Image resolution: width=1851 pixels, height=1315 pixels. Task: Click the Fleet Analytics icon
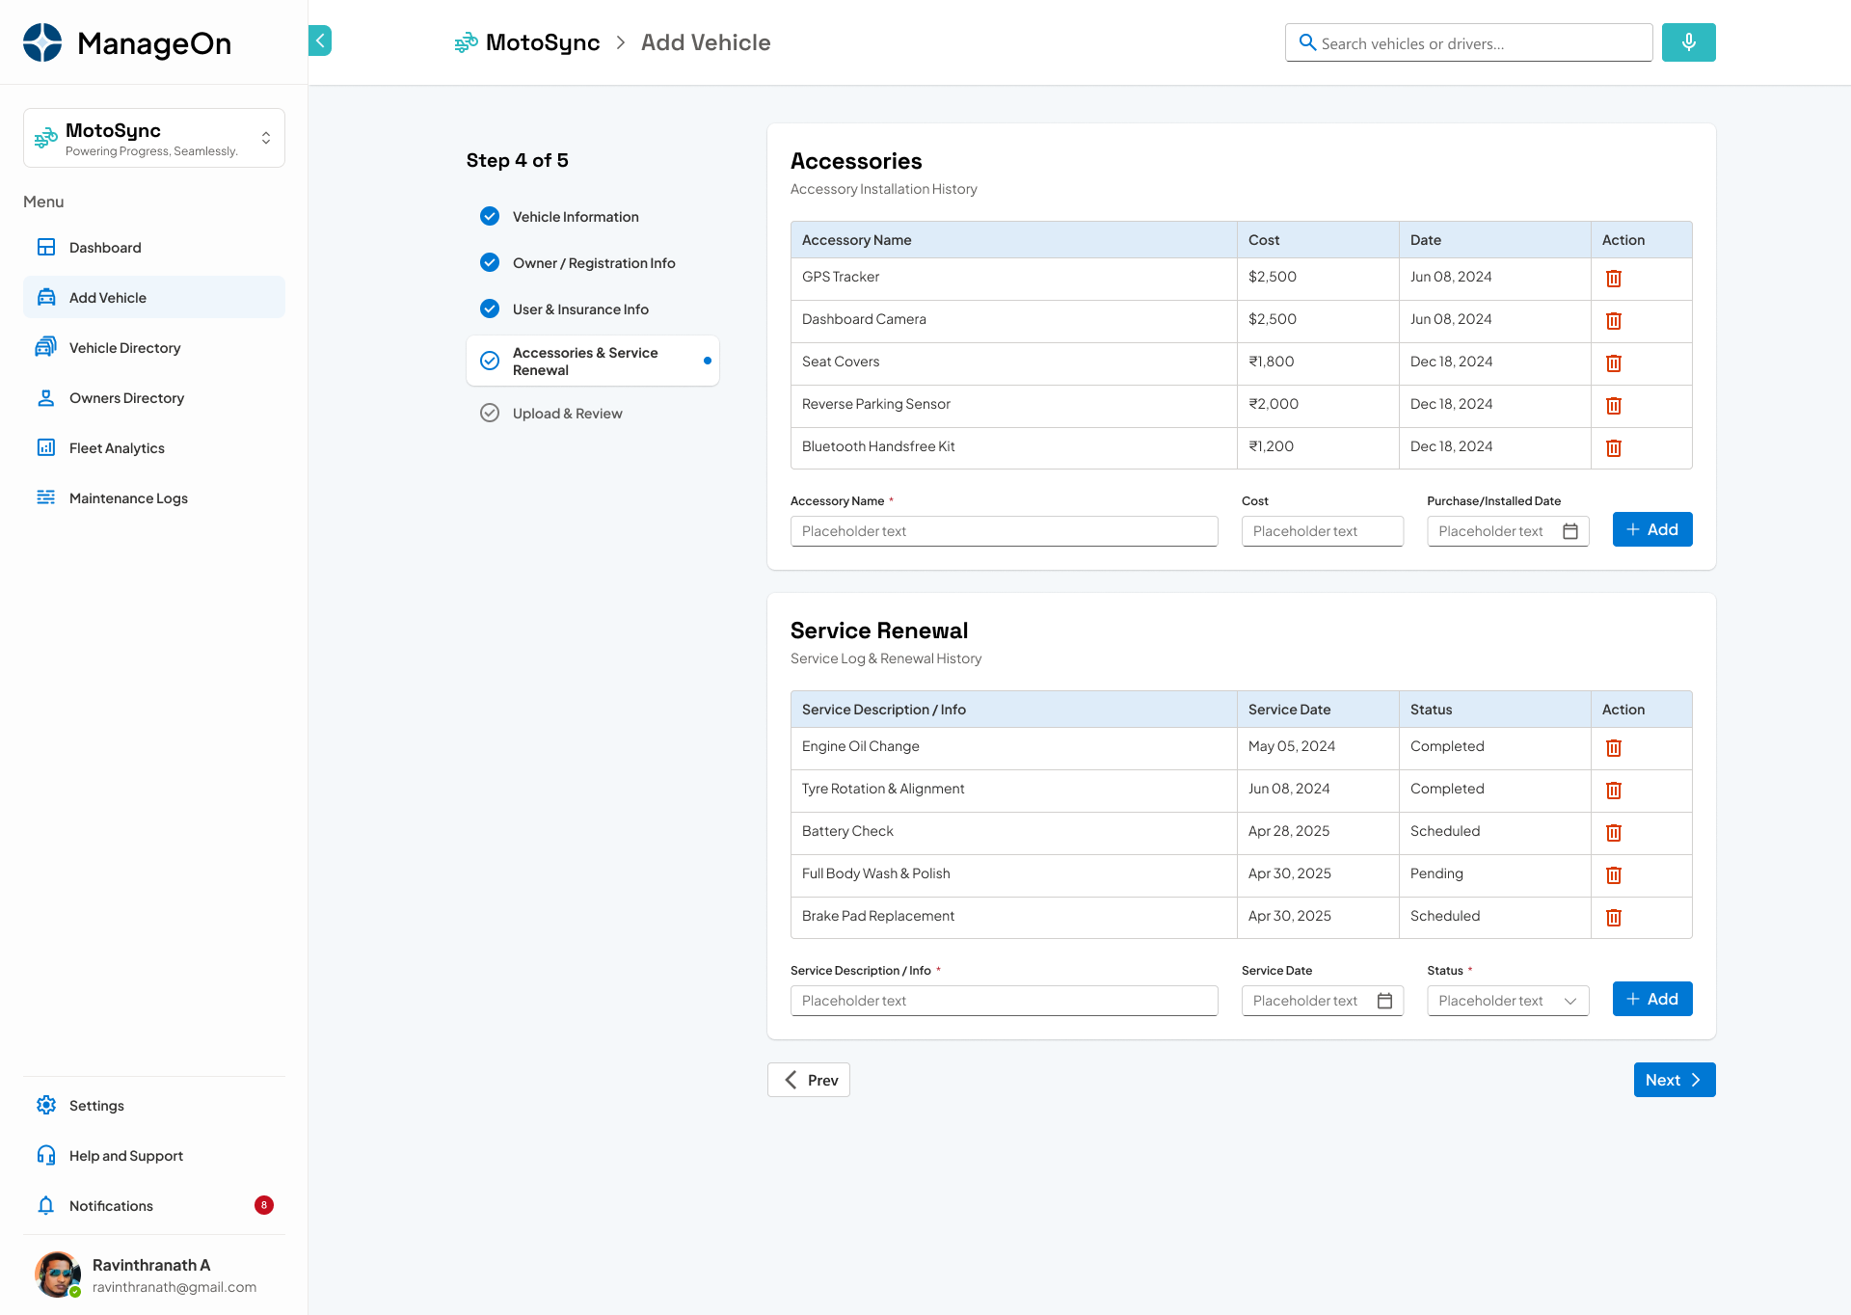coord(46,447)
